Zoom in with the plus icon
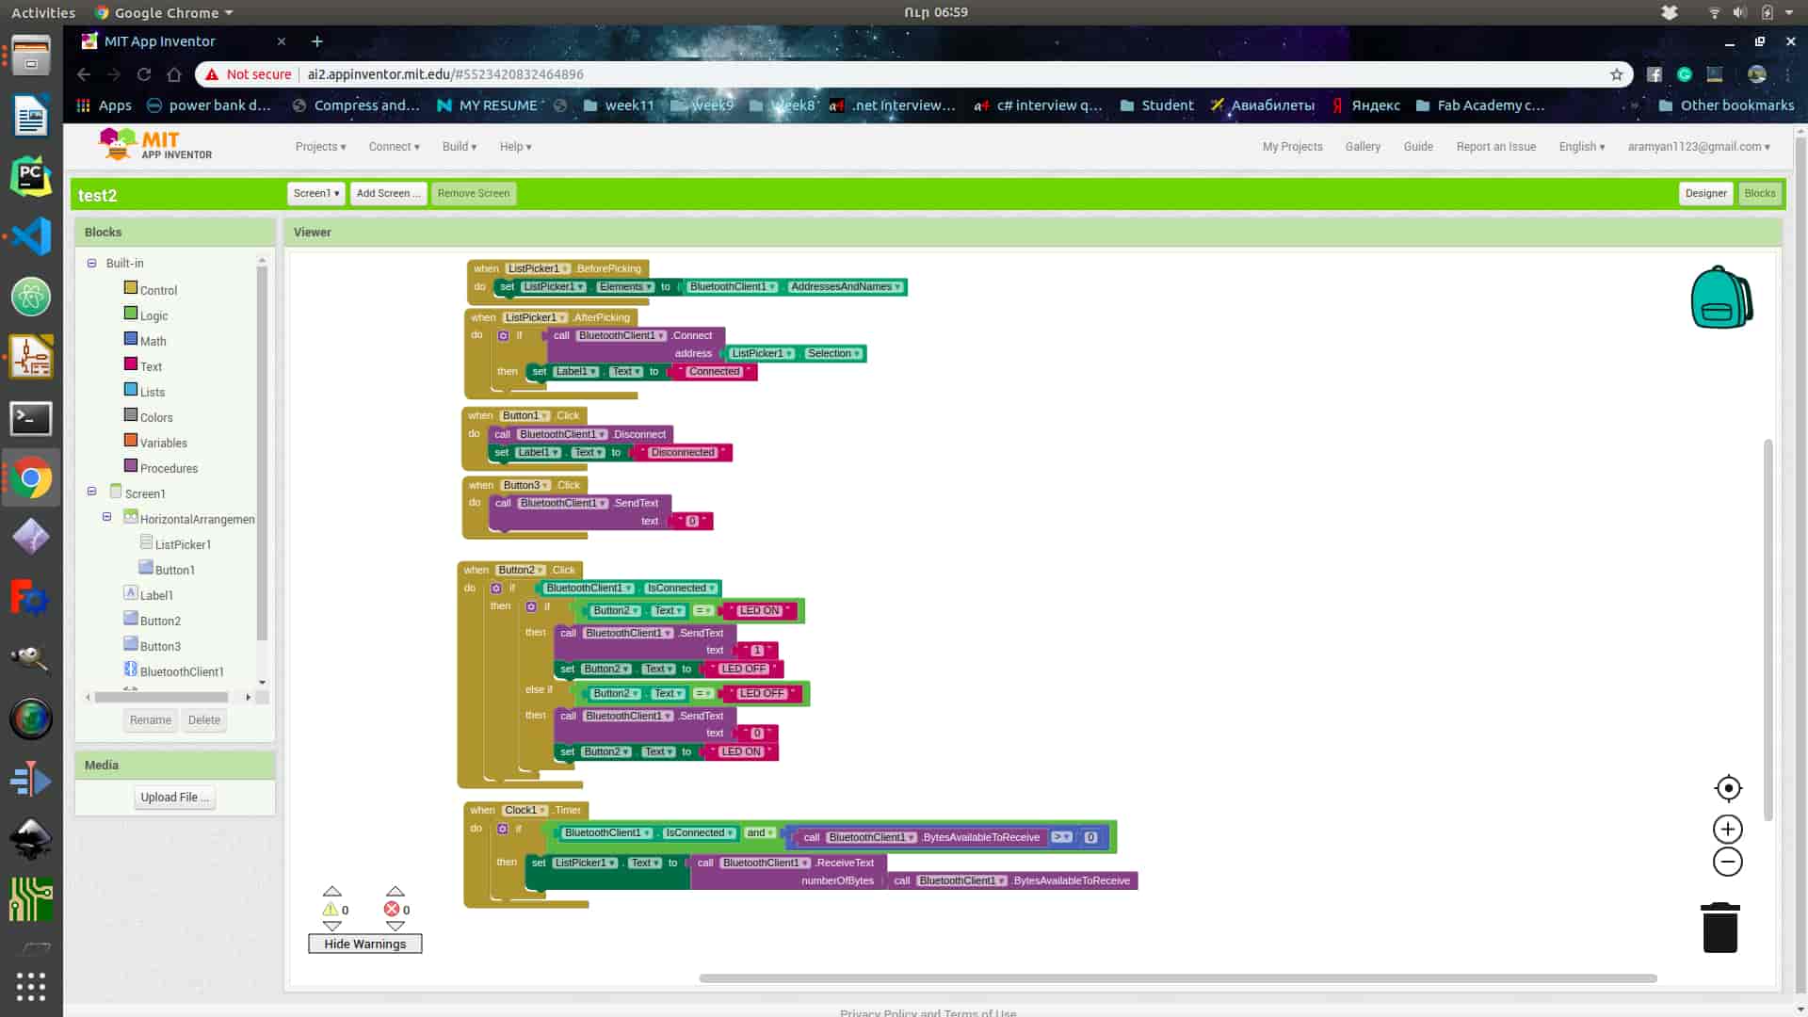The width and height of the screenshot is (1808, 1017). pos(1727,829)
